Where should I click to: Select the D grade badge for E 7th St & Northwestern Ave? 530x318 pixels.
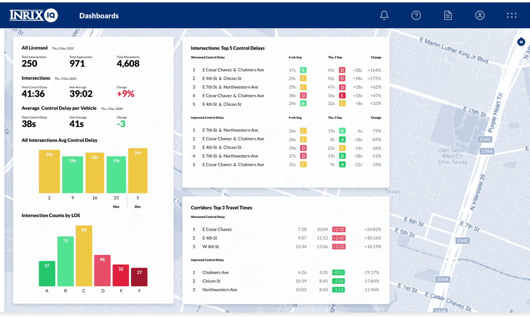[x=342, y=87]
